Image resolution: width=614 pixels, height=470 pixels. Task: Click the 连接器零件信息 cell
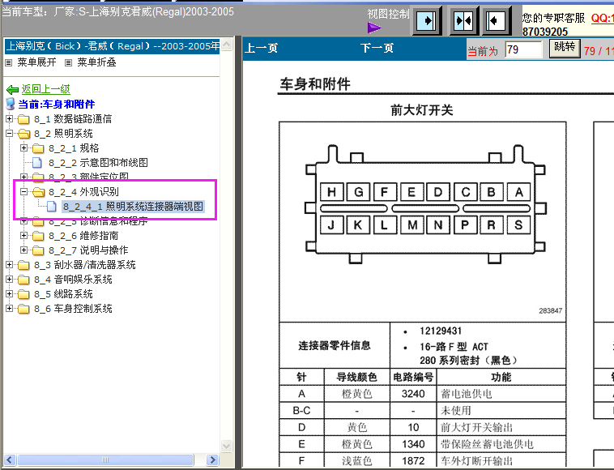335,345
